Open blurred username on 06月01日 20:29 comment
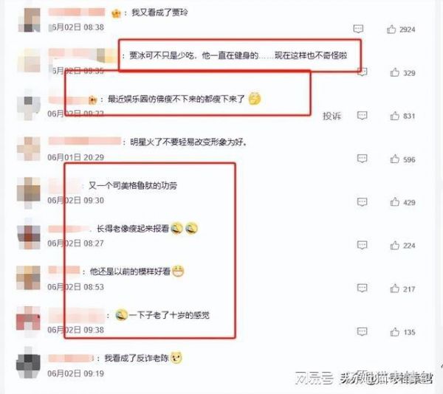Image resolution: width=443 pixels, height=394 pixels. 84,141
